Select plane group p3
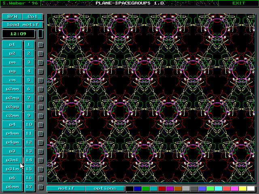This screenshot has height=194, width=259. click(x=12, y=152)
